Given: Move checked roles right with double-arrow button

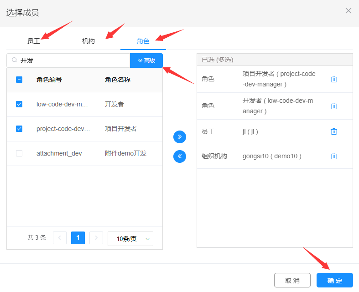Looking at the screenshot, I should click(180, 136).
